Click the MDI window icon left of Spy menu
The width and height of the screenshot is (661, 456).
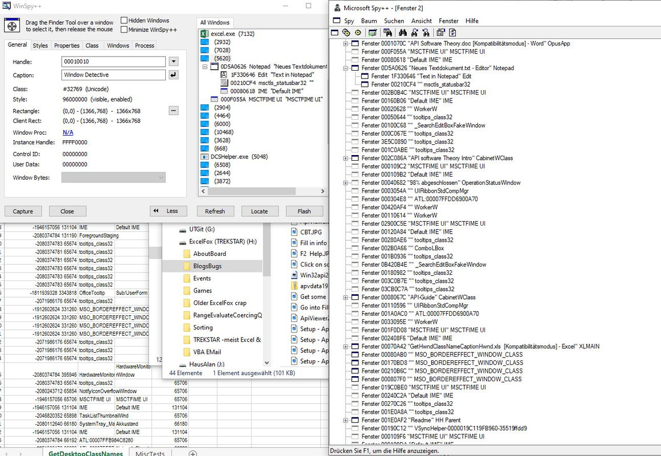336,21
